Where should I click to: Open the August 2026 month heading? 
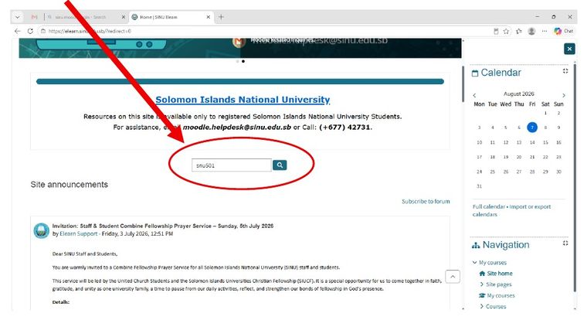519,94
